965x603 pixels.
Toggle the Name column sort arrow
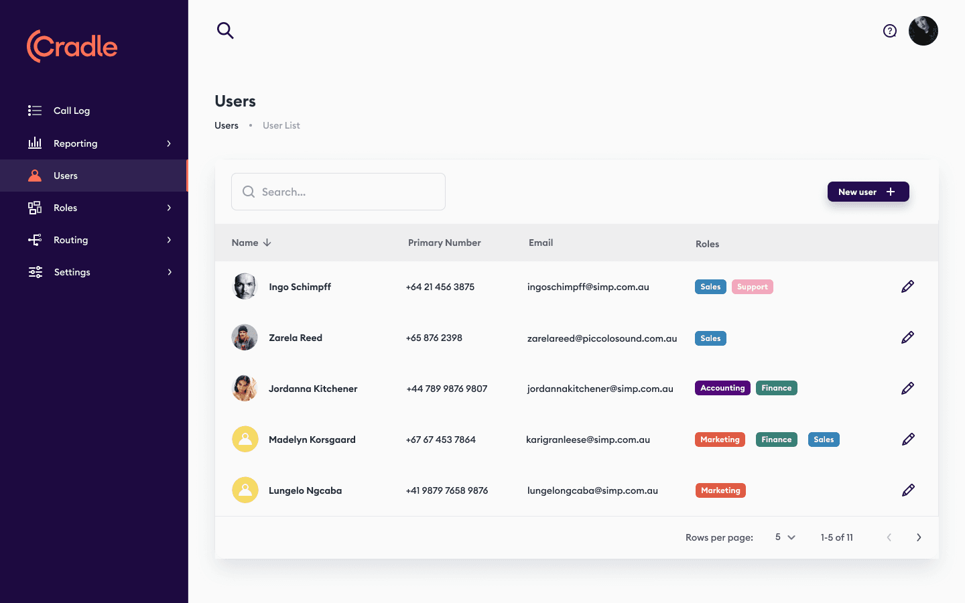(x=267, y=243)
